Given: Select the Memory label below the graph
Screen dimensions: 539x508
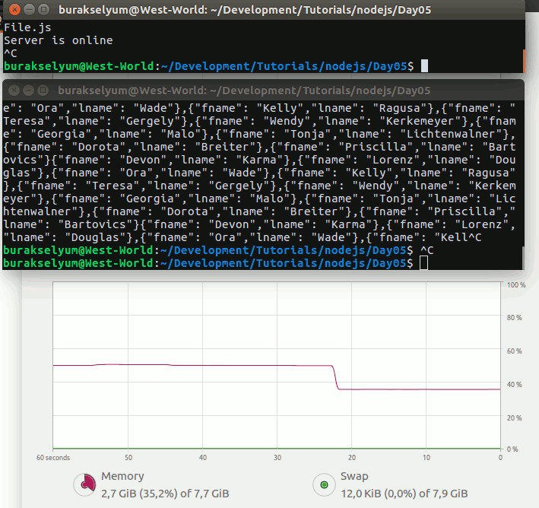Looking at the screenshot, I should (122, 476).
